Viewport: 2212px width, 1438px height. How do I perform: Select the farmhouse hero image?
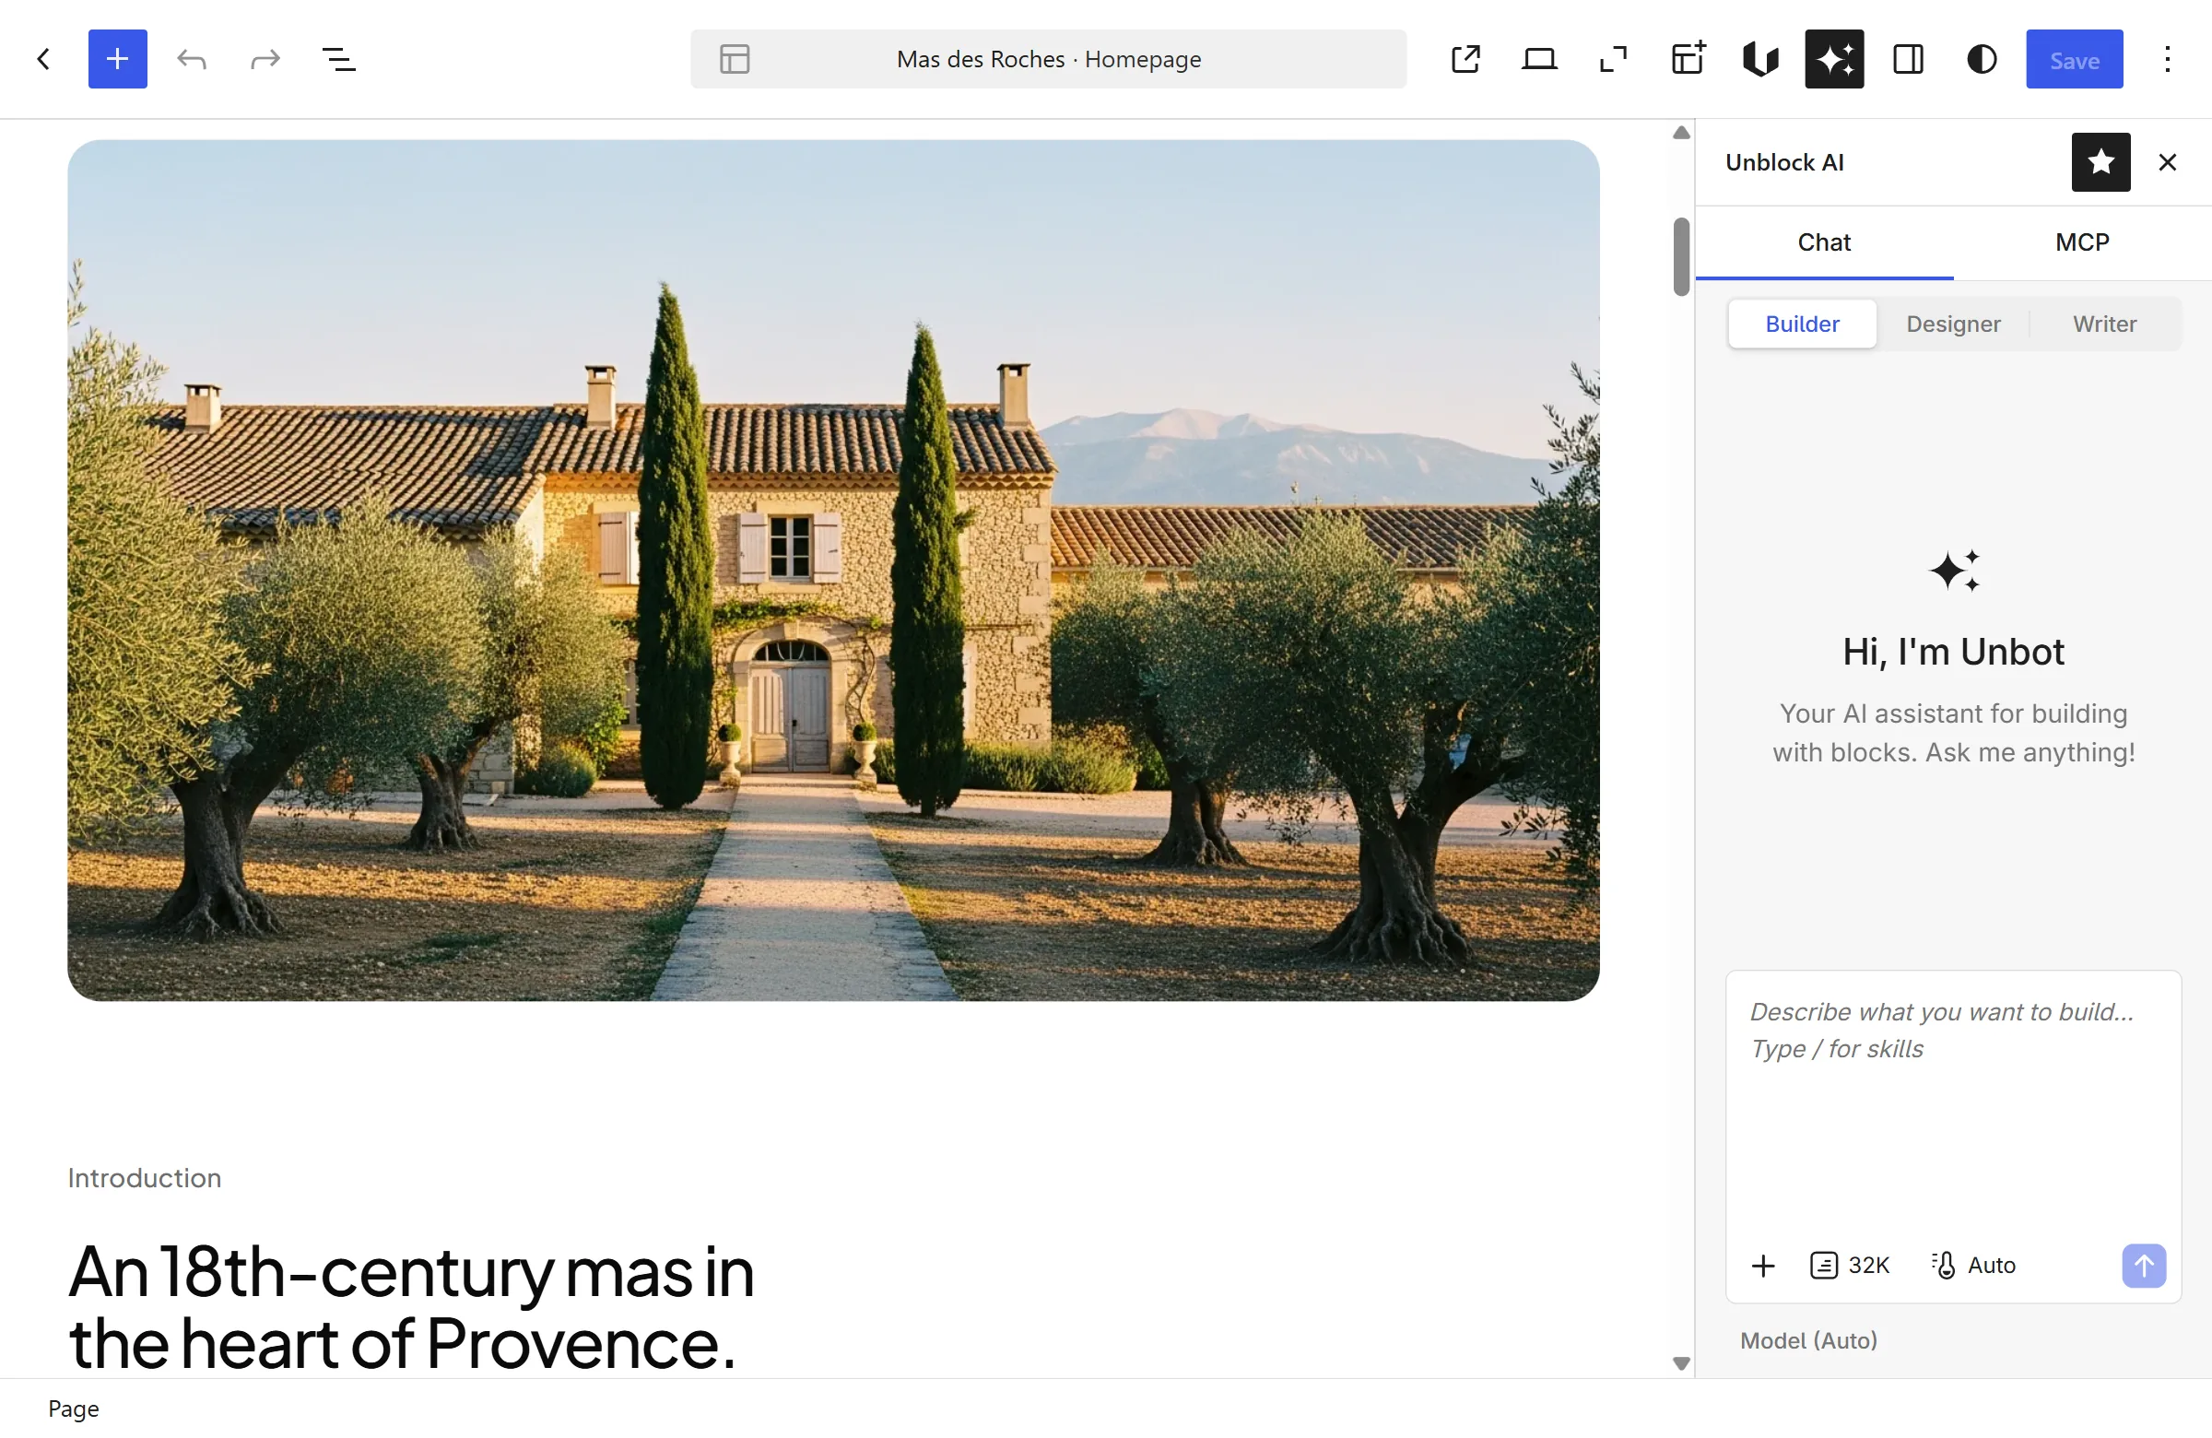(834, 571)
